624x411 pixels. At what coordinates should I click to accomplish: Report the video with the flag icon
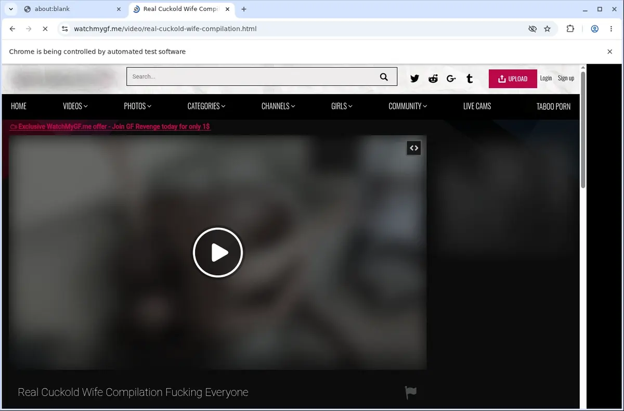pos(411,393)
